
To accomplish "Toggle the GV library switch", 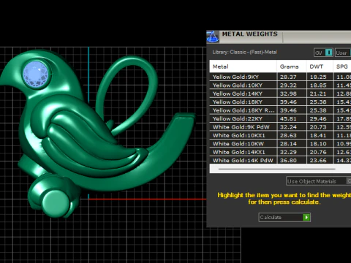I will [x=323, y=53].
